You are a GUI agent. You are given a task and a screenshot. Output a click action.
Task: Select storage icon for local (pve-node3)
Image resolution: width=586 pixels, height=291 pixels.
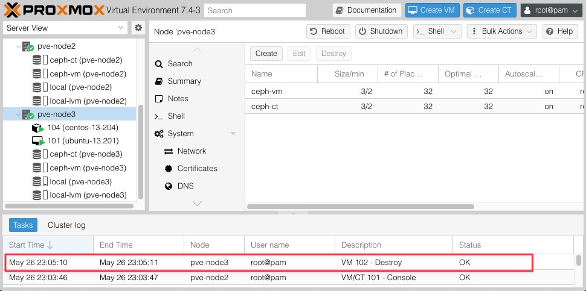click(x=36, y=181)
